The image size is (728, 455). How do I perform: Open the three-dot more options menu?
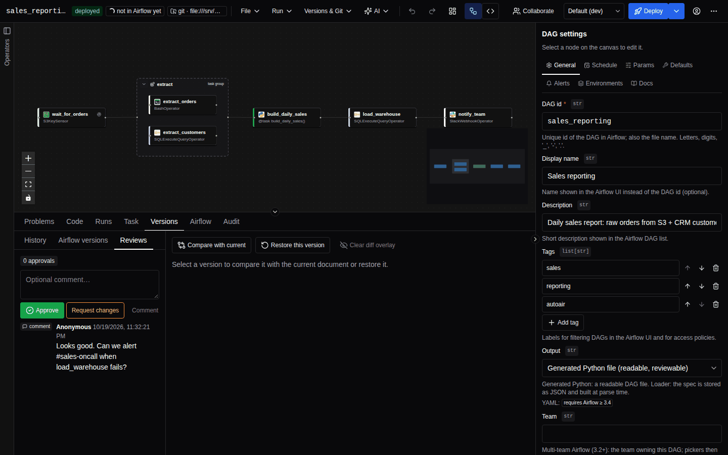coord(714,11)
